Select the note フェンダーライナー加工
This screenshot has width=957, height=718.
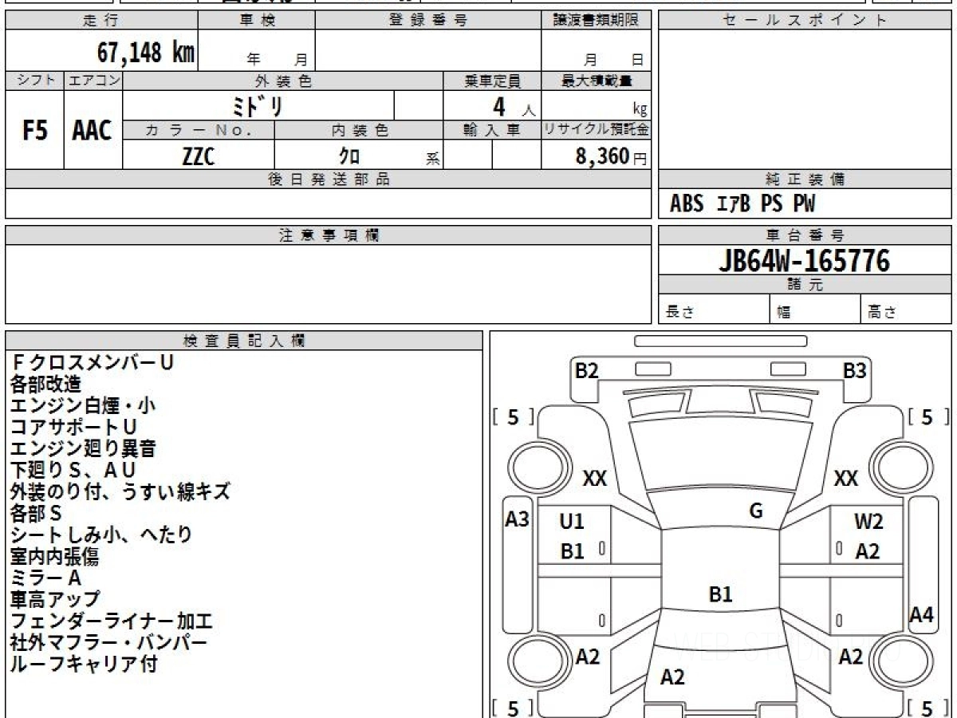coord(112,621)
